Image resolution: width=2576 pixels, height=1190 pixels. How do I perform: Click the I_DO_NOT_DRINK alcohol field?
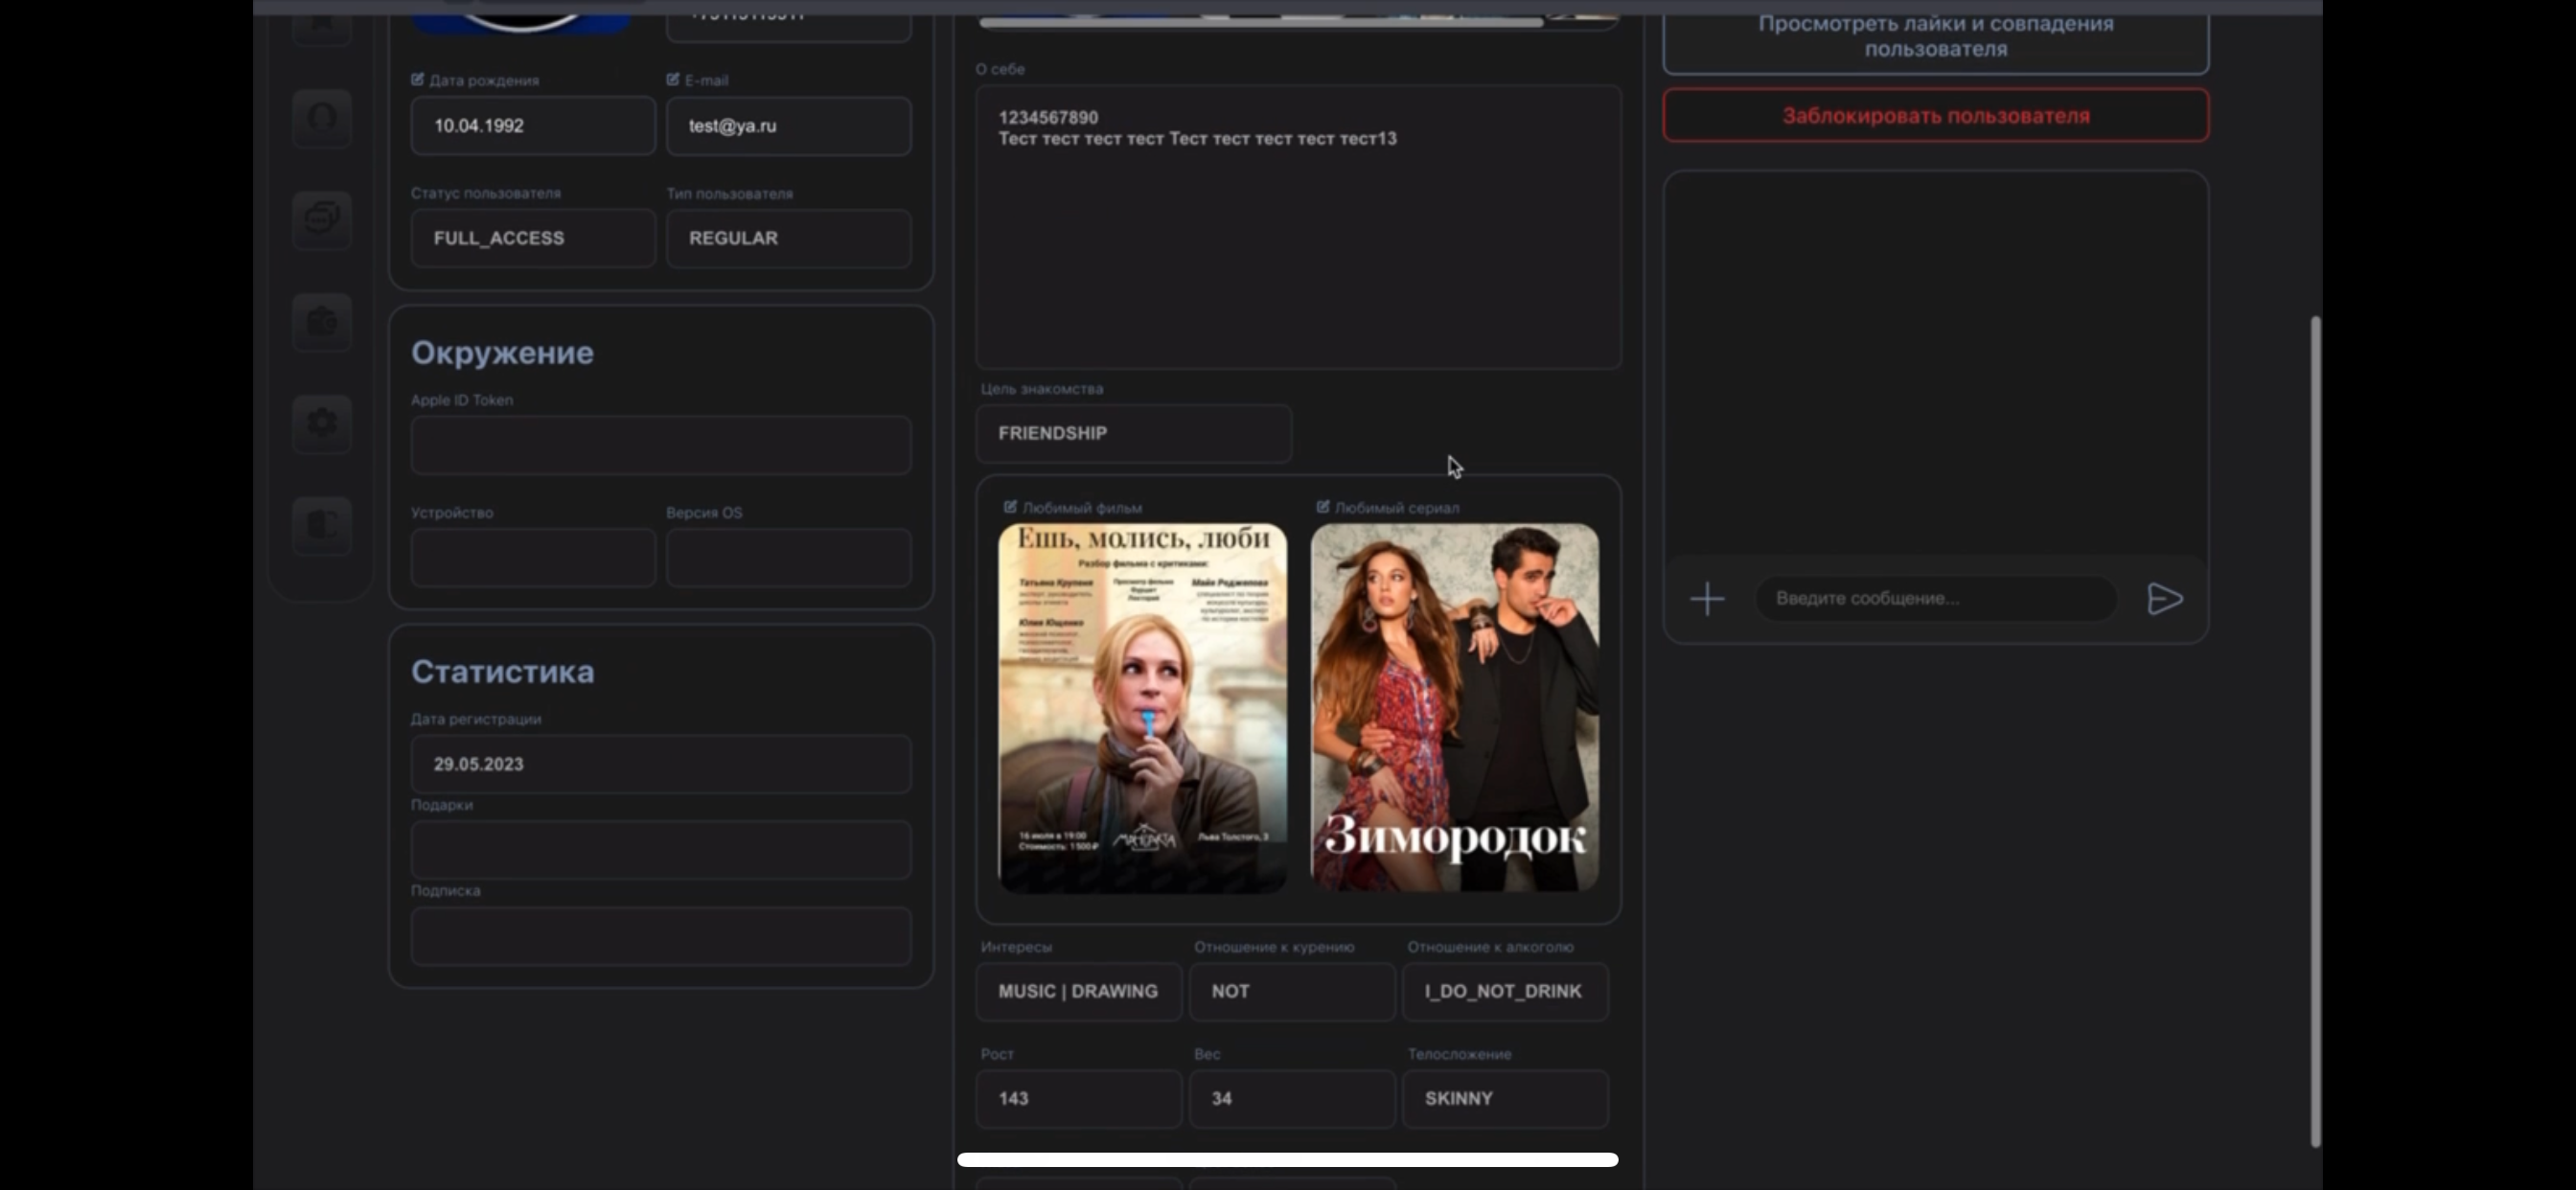click(1505, 991)
